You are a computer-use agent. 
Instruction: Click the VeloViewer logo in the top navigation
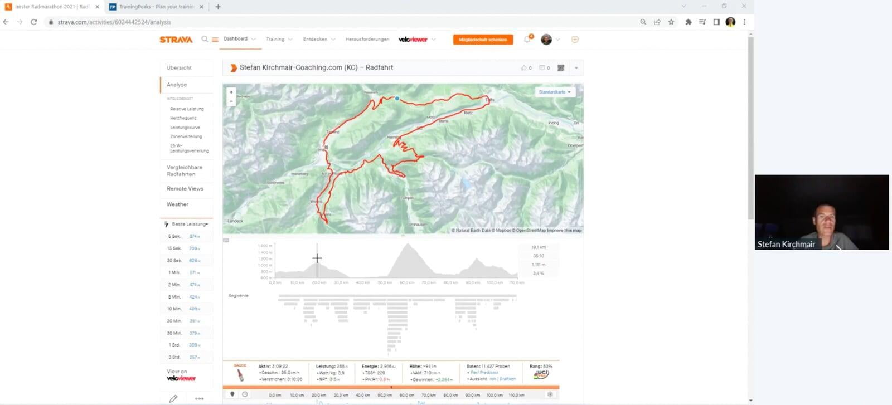pyautogui.click(x=413, y=40)
